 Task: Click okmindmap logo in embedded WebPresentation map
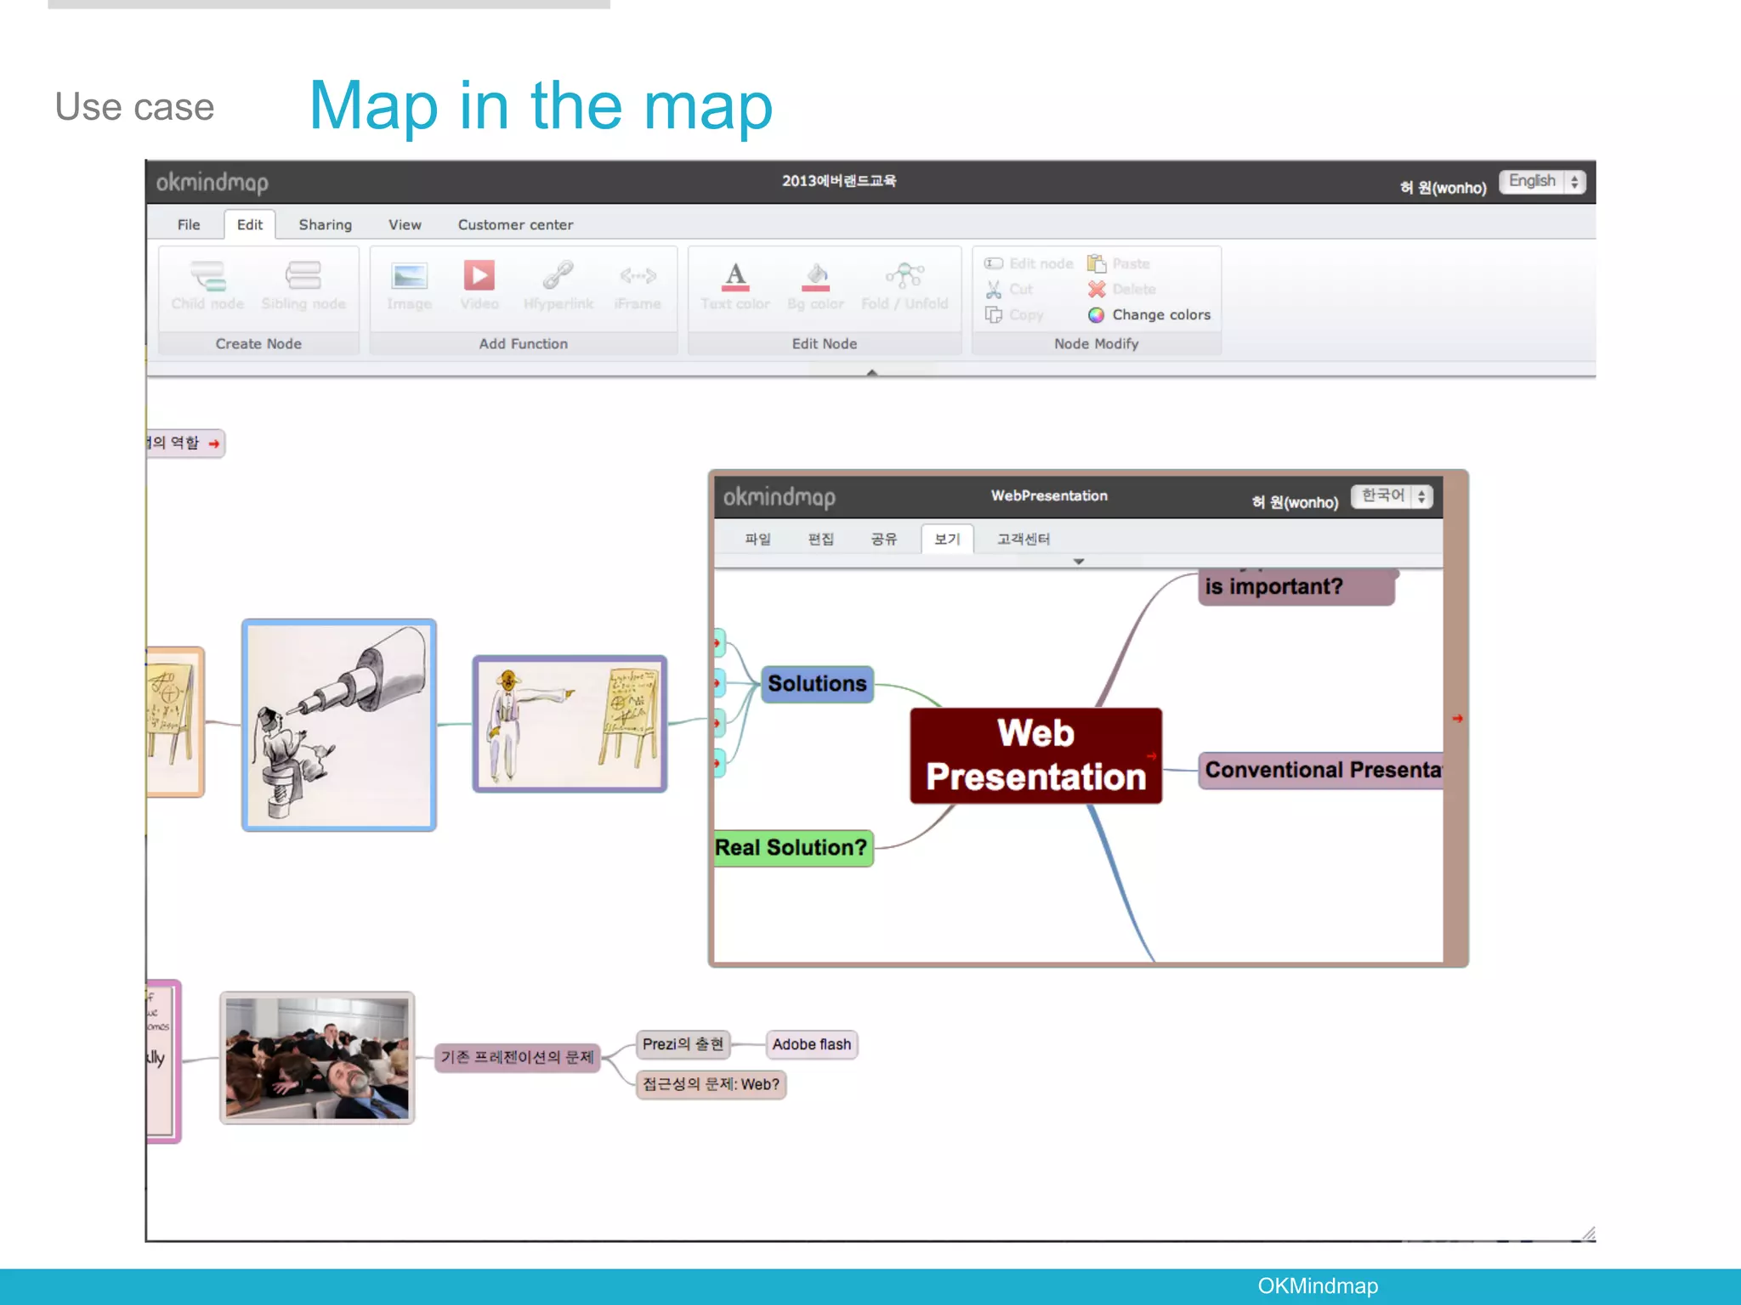coord(780,497)
